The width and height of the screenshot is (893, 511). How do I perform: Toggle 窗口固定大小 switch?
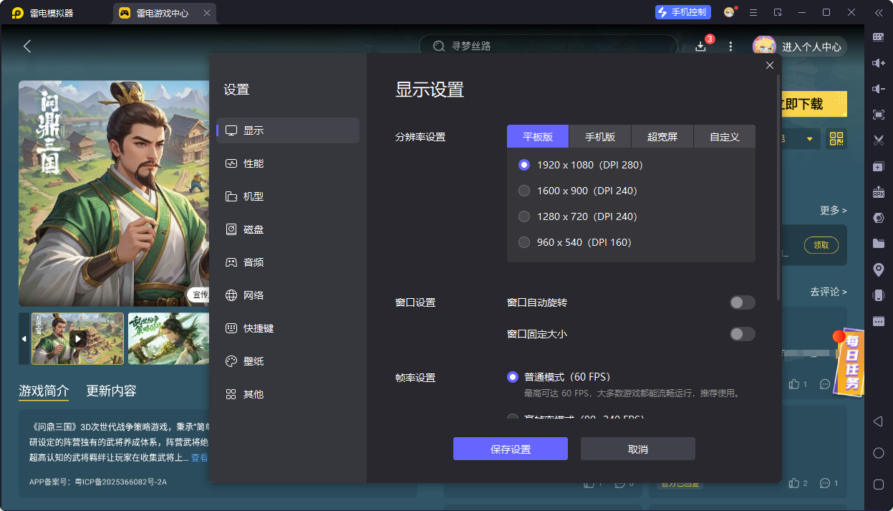[x=742, y=334]
